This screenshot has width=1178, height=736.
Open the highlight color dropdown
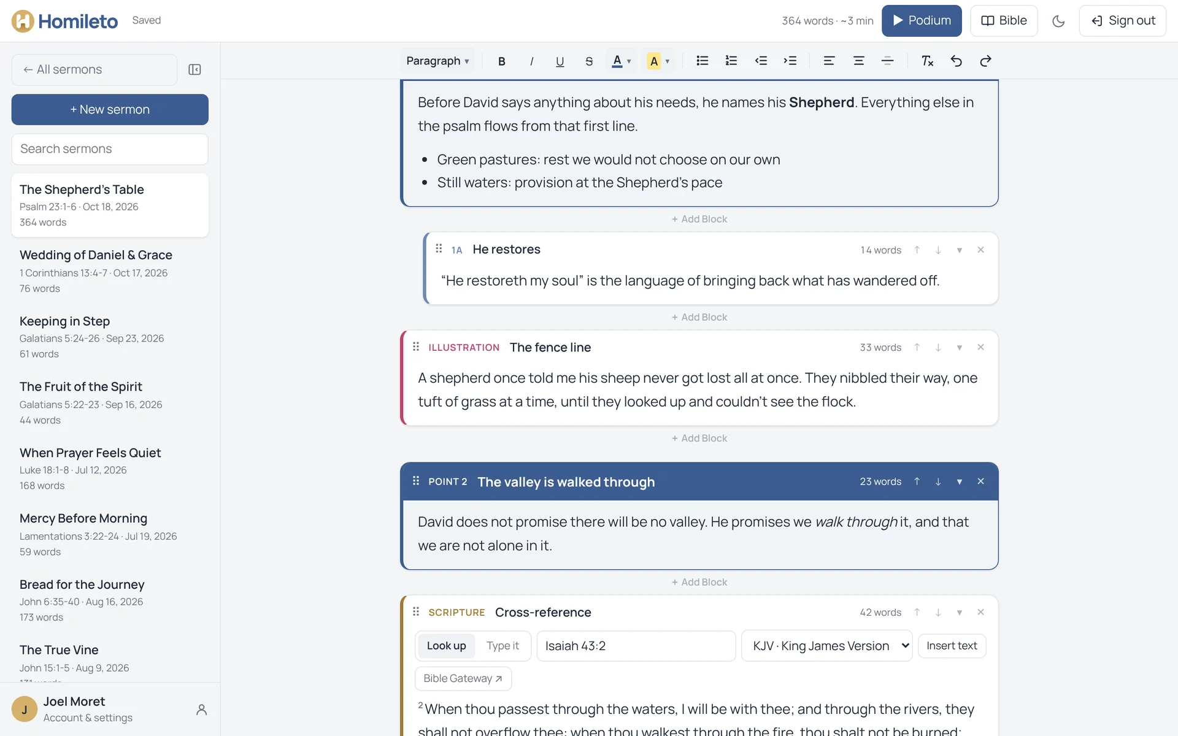(658, 61)
